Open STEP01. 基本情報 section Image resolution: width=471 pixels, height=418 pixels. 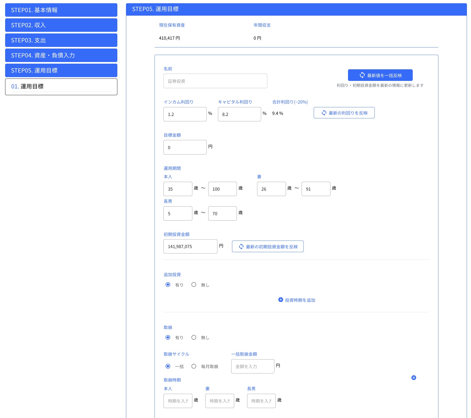[x=61, y=10]
